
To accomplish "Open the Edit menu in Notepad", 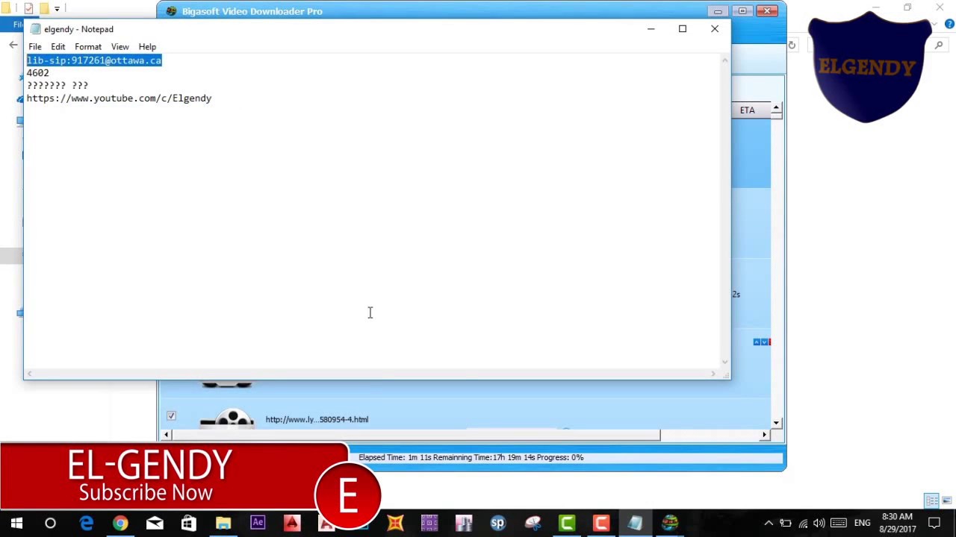I will (x=58, y=46).
